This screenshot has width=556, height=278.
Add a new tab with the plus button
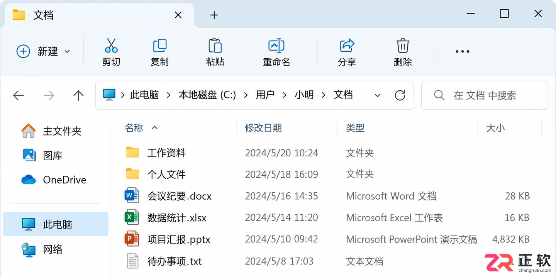coord(214,15)
